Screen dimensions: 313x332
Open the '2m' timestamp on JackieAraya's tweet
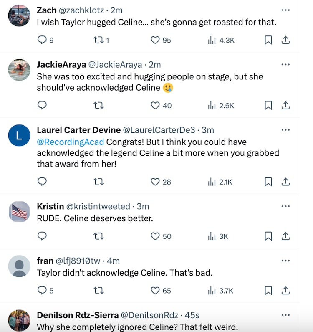pos(155,65)
